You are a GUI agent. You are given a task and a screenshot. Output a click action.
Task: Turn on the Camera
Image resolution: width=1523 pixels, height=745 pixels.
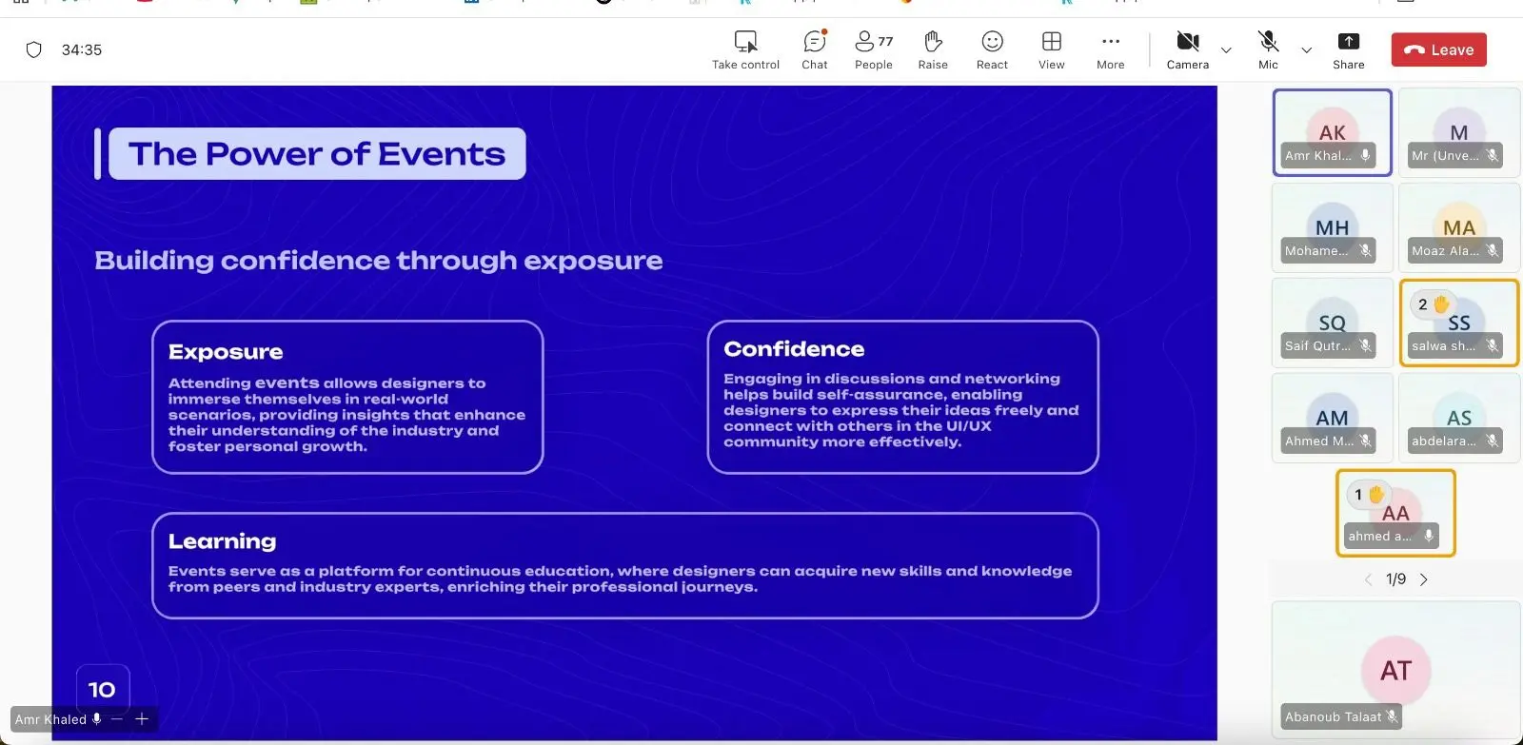[1187, 42]
